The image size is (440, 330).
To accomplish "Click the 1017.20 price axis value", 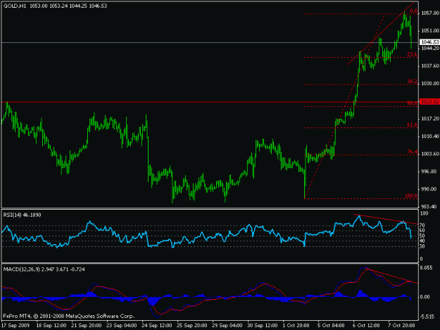I will pyautogui.click(x=430, y=119).
